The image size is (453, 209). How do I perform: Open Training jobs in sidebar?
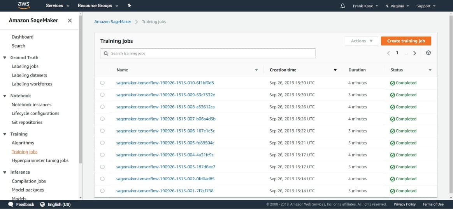[25, 152]
